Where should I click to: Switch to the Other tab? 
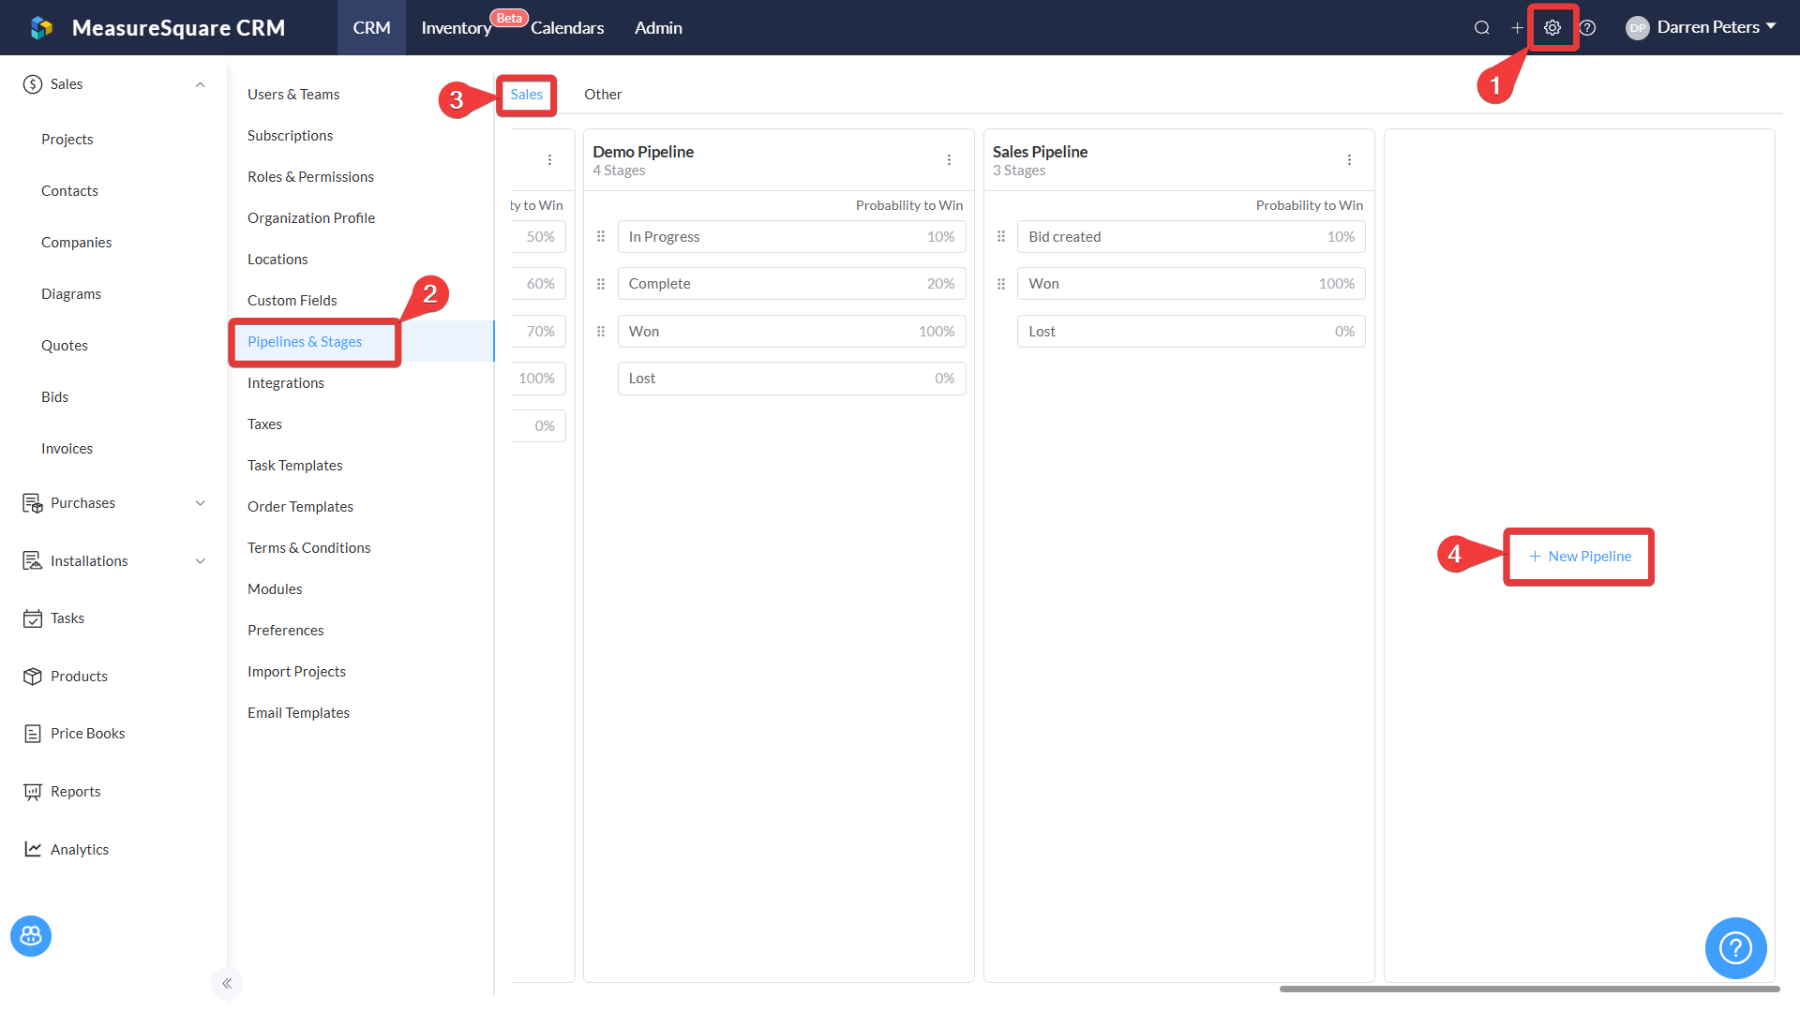[603, 95]
